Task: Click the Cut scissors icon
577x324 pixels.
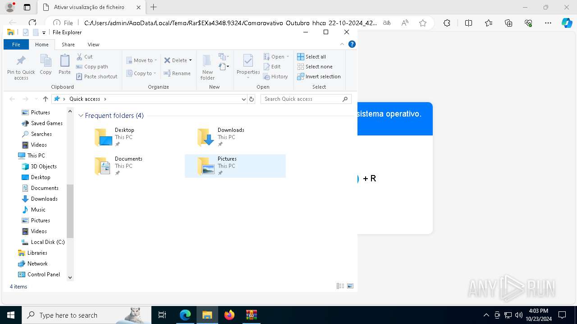Action: 79,57
